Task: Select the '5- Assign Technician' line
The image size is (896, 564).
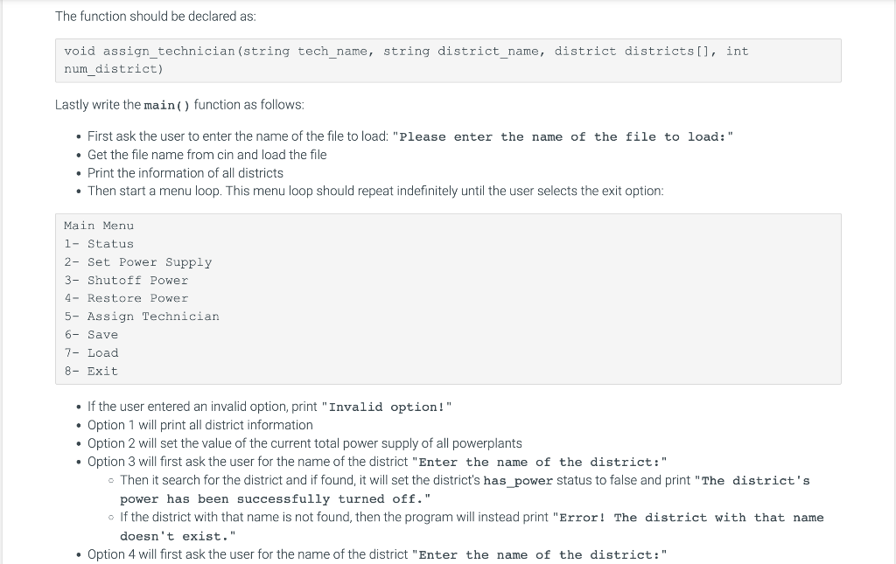Action: point(141,317)
